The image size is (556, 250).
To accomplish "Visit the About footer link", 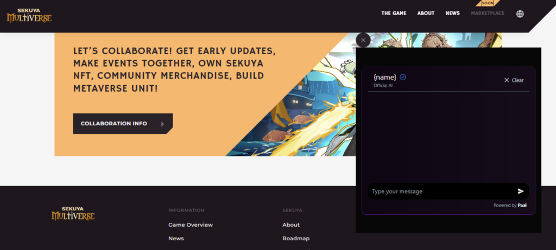I will coord(291,225).
